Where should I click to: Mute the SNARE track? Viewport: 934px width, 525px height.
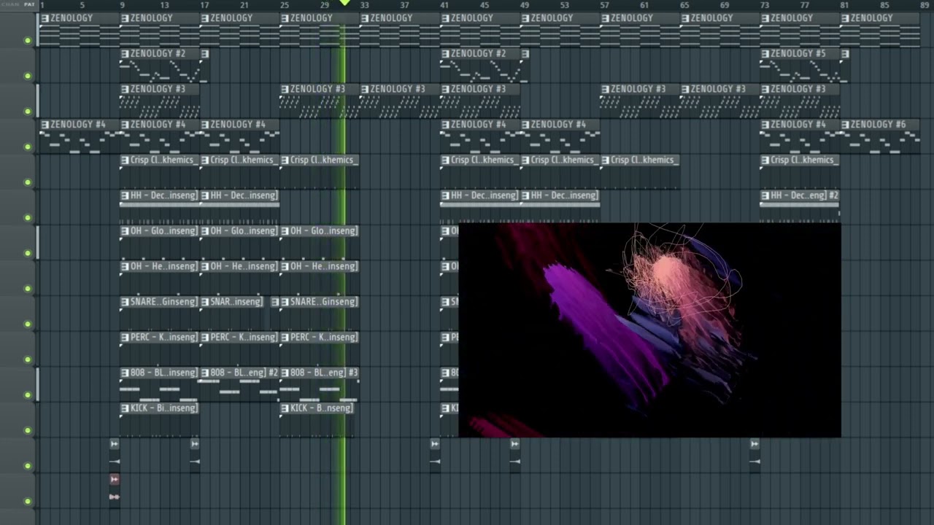click(28, 324)
